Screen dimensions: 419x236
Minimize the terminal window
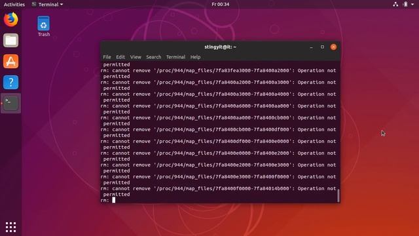pos(311,47)
